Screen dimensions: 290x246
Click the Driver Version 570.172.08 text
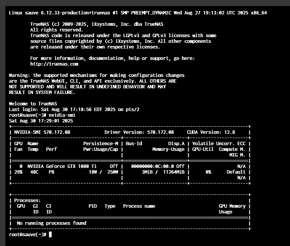tap(139, 132)
